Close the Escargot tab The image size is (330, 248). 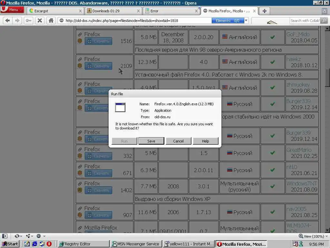(x=80, y=11)
